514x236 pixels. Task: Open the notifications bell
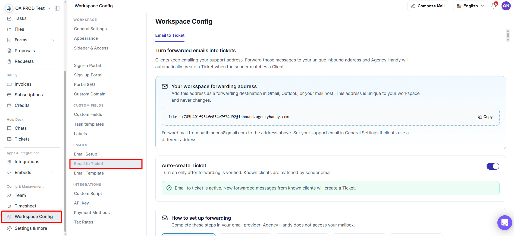click(494, 6)
